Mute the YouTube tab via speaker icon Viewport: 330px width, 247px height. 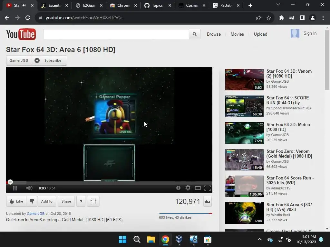[x=24, y=5]
